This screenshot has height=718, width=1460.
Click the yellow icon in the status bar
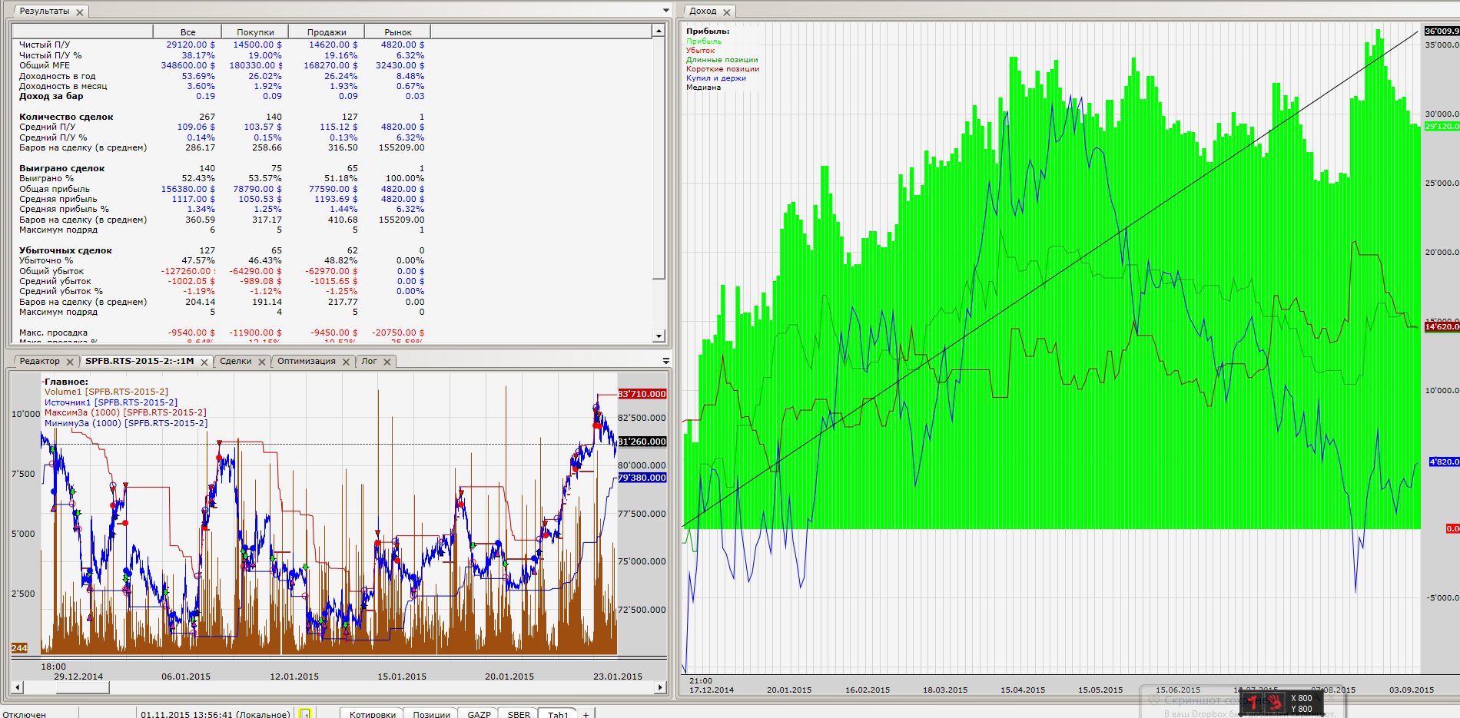(305, 714)
